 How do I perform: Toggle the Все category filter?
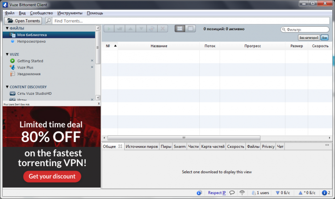[x=324, y=38]
